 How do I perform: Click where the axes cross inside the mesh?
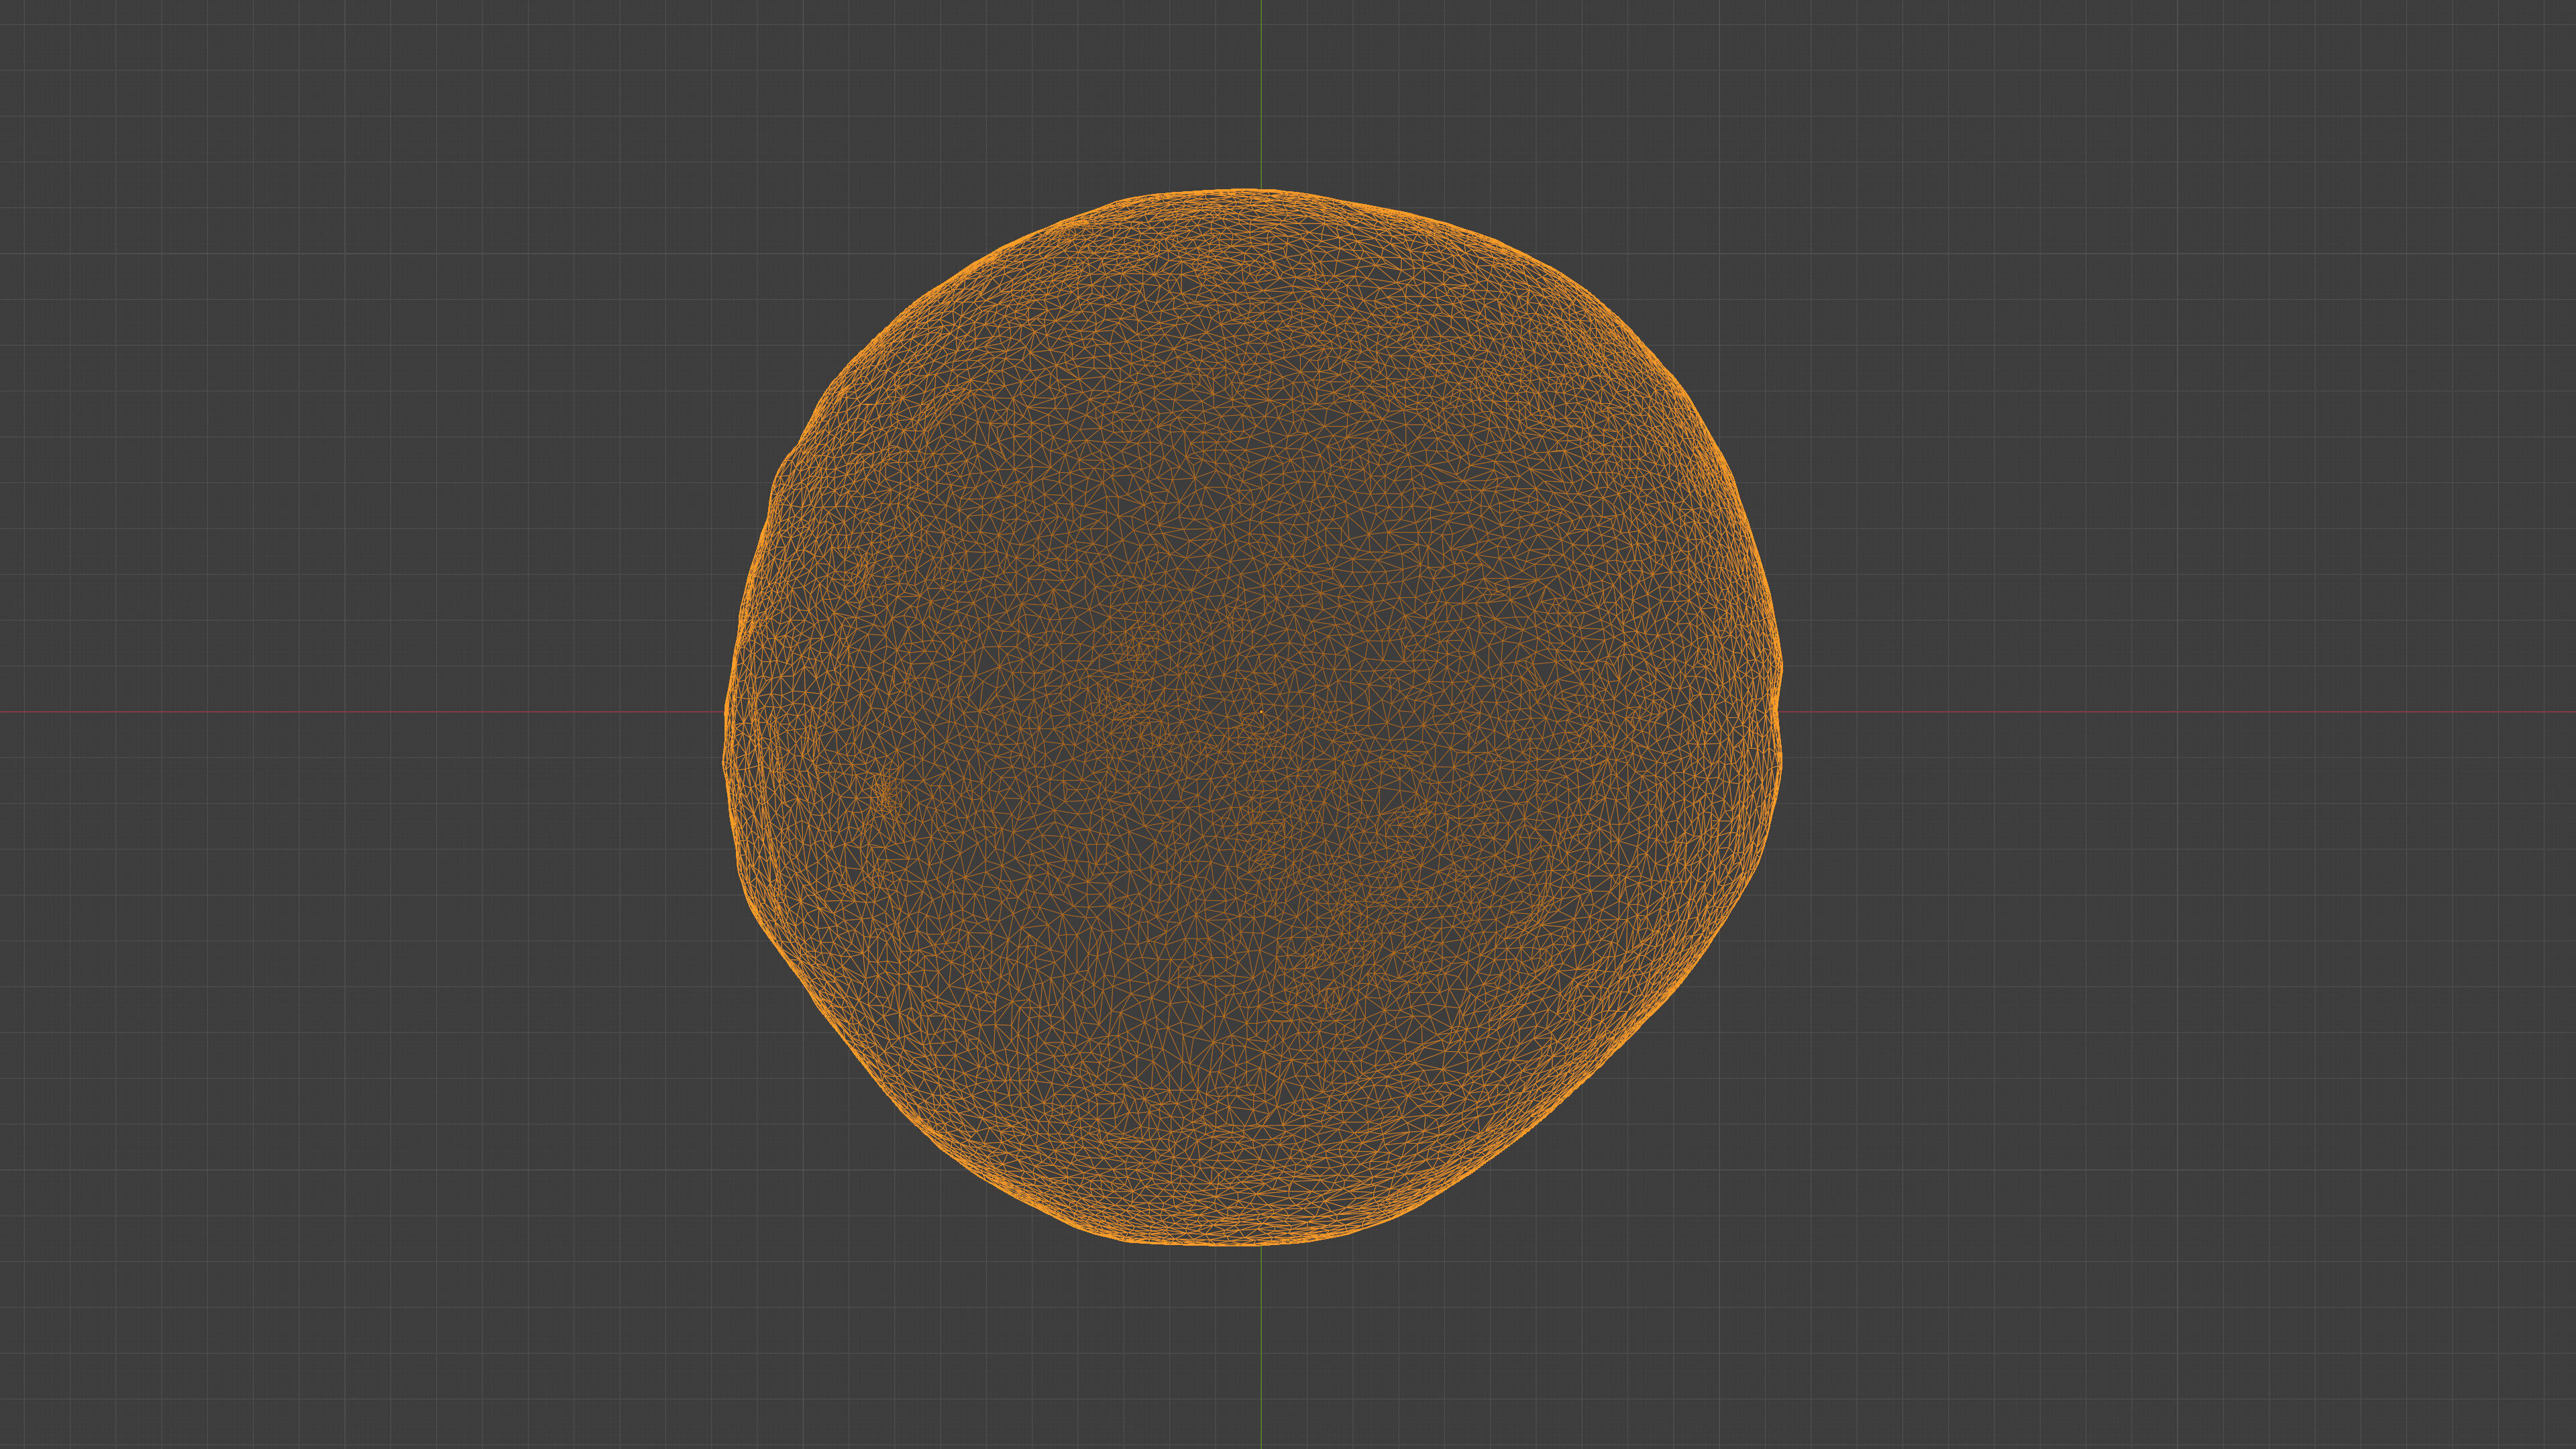pyautogui.click(x=1261, y=712)
